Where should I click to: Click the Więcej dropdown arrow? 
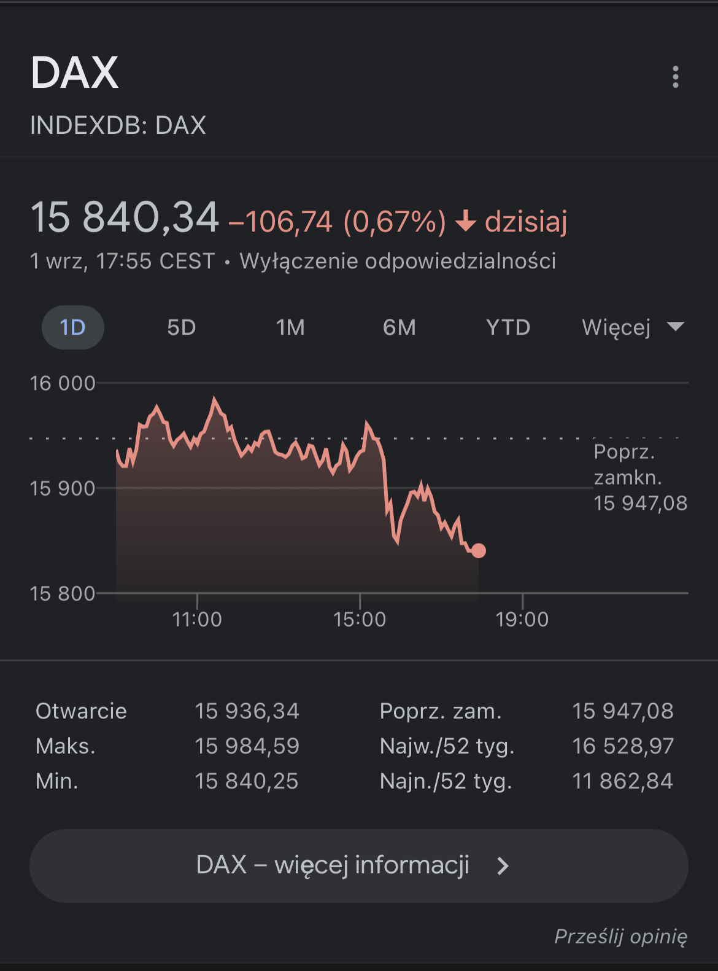click(x=676, y=327)
